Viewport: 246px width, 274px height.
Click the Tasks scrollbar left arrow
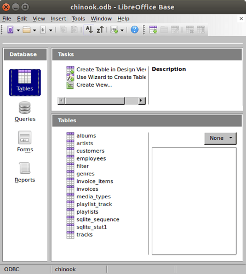[x=61, y=100]
